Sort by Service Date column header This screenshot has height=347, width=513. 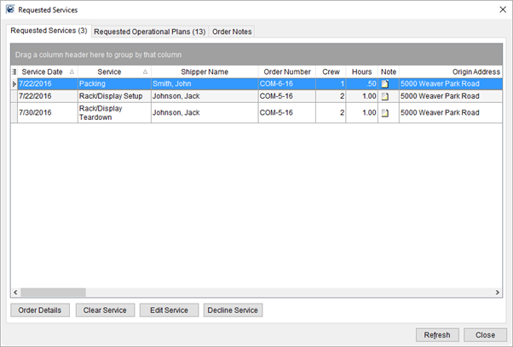pos(43,72)
